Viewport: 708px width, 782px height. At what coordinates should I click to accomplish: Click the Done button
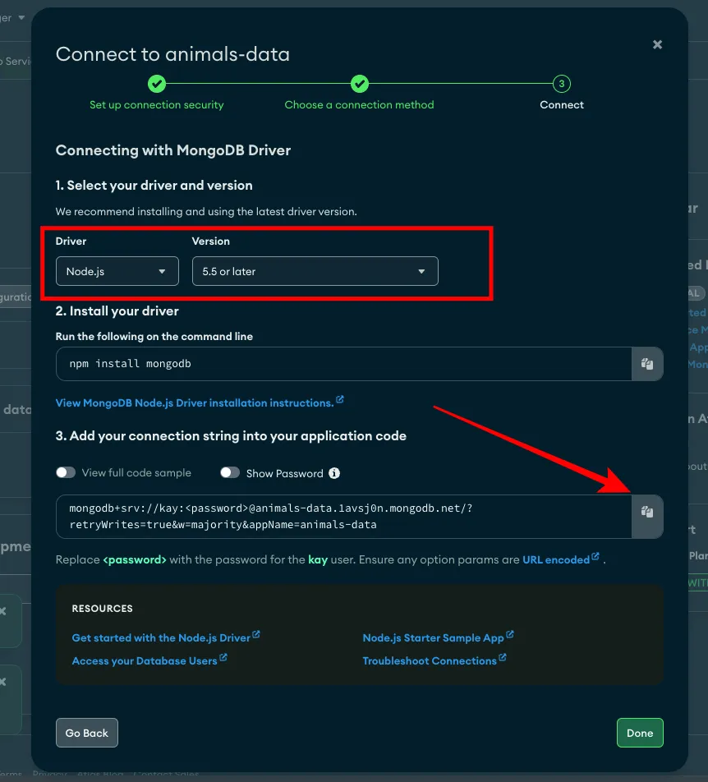coord(640,733)
